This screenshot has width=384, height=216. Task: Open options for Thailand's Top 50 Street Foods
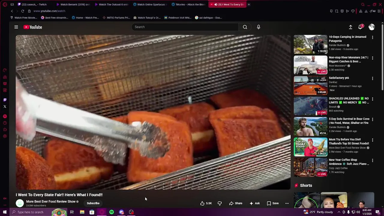point(373,140)
